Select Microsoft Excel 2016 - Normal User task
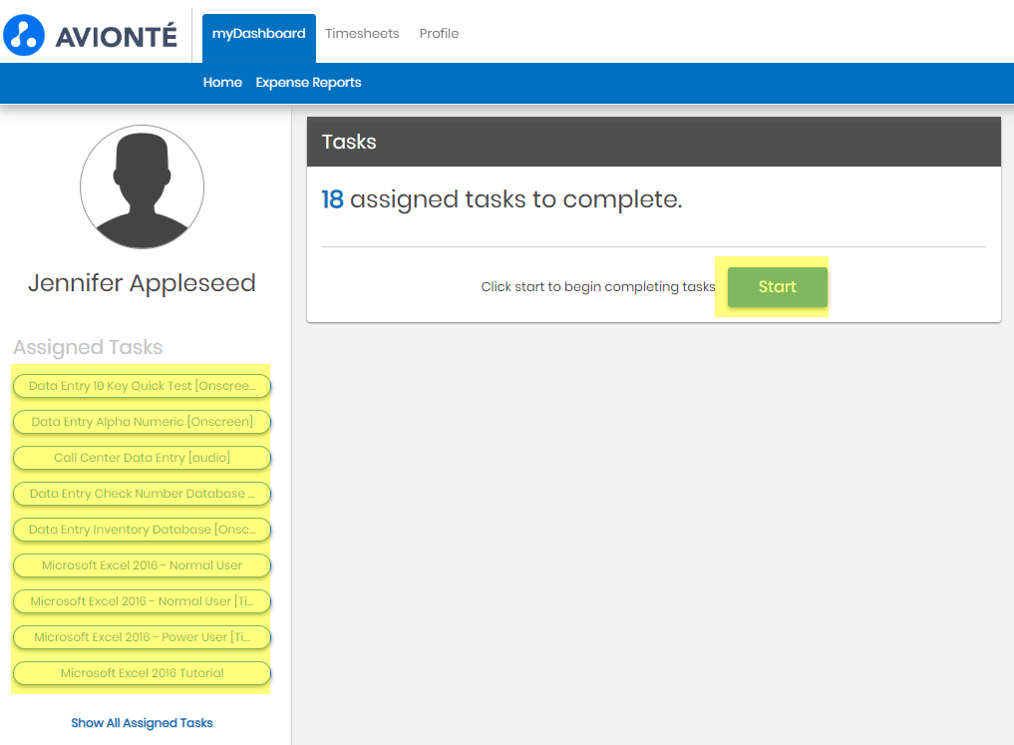The image size is (1014, 745). click(142, 565)
